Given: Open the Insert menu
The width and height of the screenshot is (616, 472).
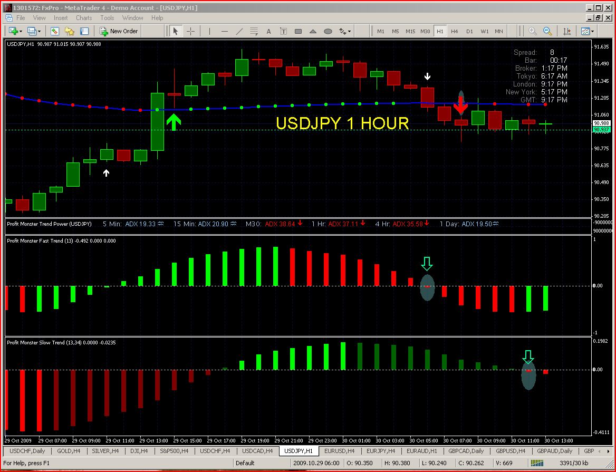Looking at the screenshot, I should (61, 18).
